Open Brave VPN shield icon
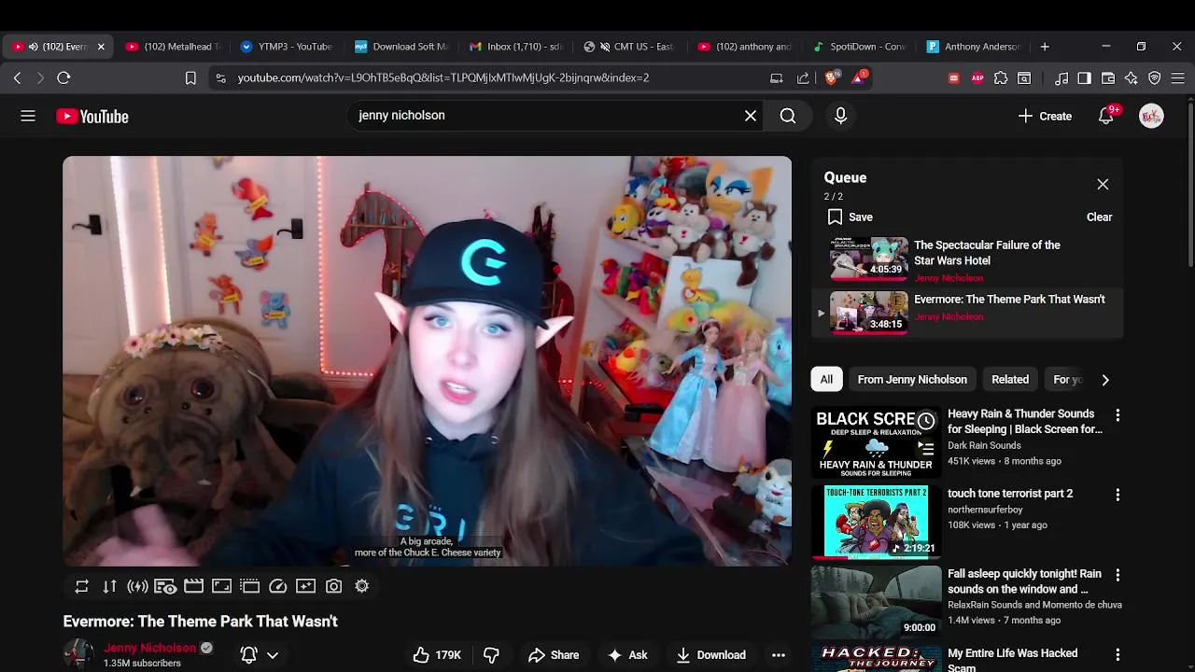 (1155, 78)
